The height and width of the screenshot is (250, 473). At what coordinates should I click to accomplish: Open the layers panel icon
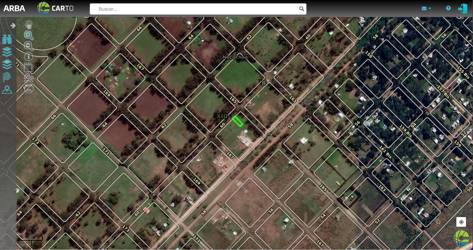7,52
